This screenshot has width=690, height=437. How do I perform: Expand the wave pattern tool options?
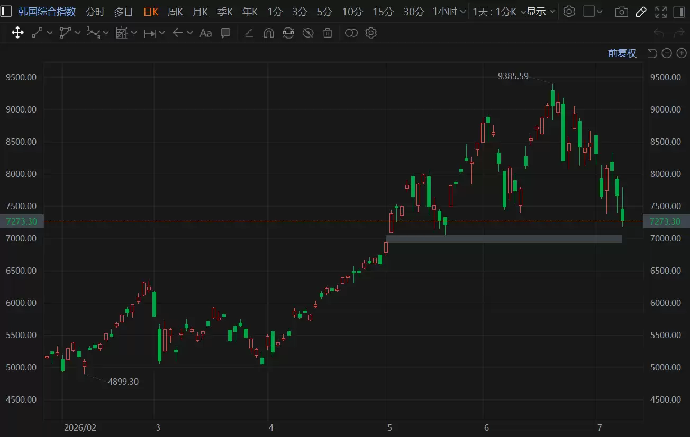coord(106,33)
